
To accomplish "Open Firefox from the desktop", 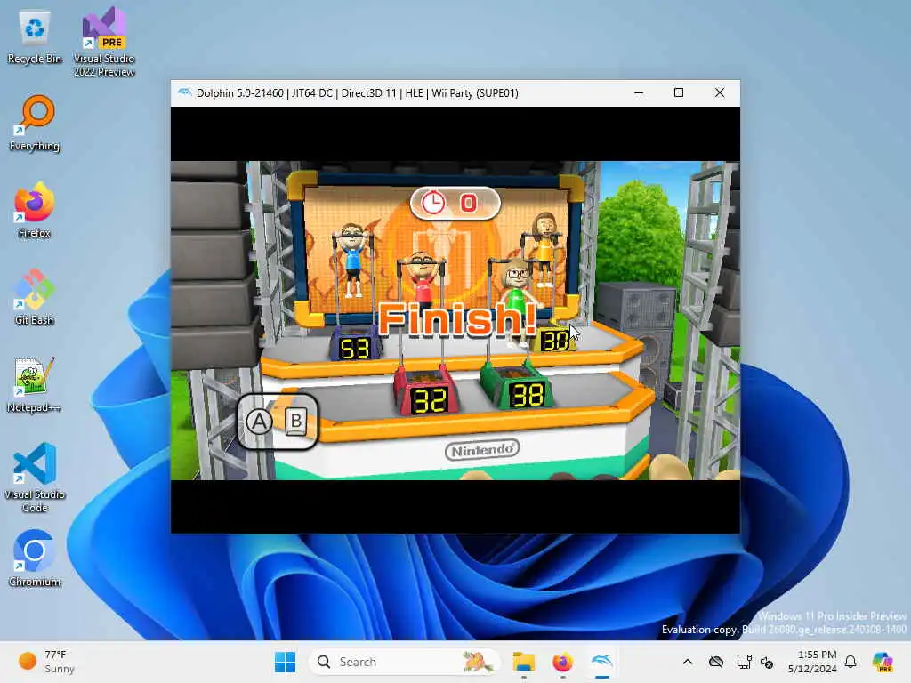I will click(x=35, y=210).
